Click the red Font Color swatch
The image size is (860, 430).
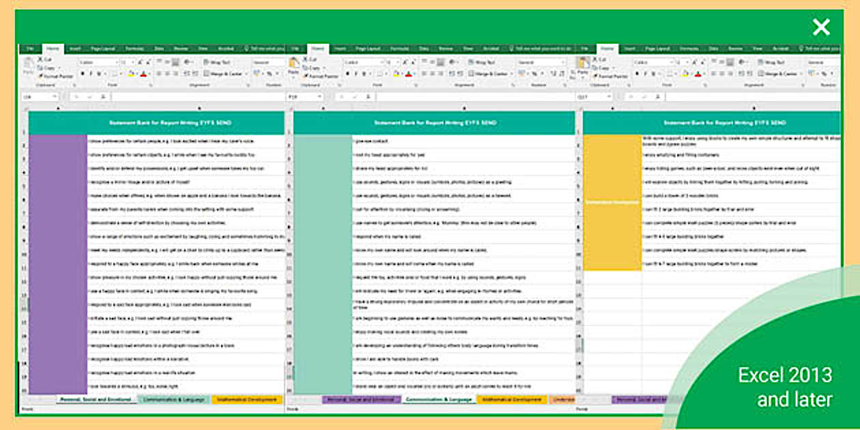pos(144,75)
